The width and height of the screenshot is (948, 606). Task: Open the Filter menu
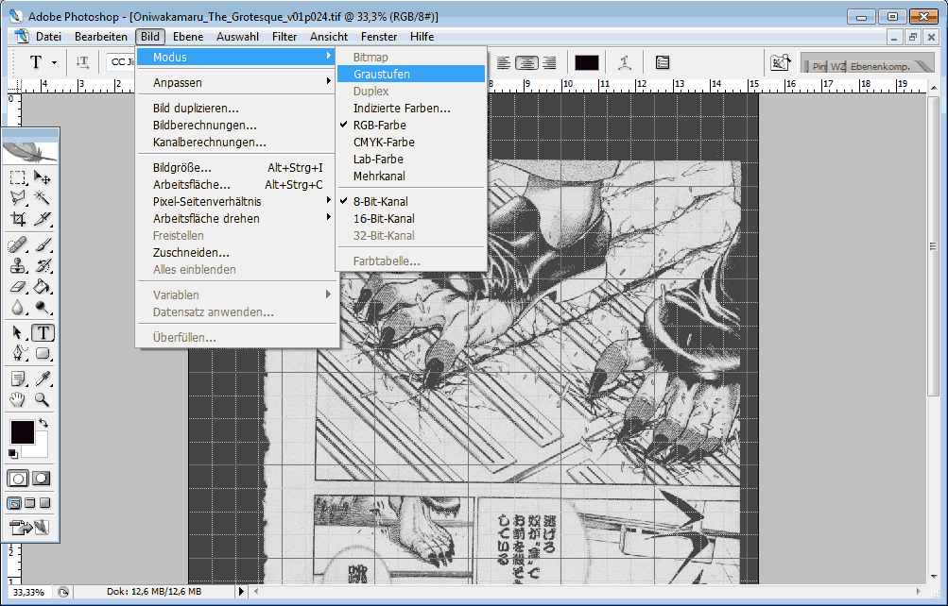point(284,37)
